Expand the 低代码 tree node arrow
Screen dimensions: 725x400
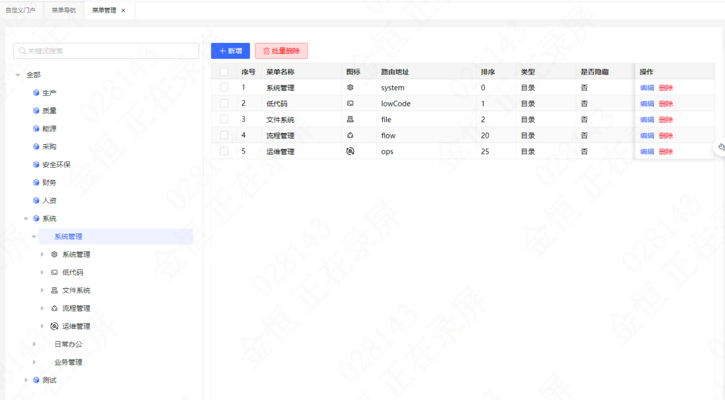point(42,272)
